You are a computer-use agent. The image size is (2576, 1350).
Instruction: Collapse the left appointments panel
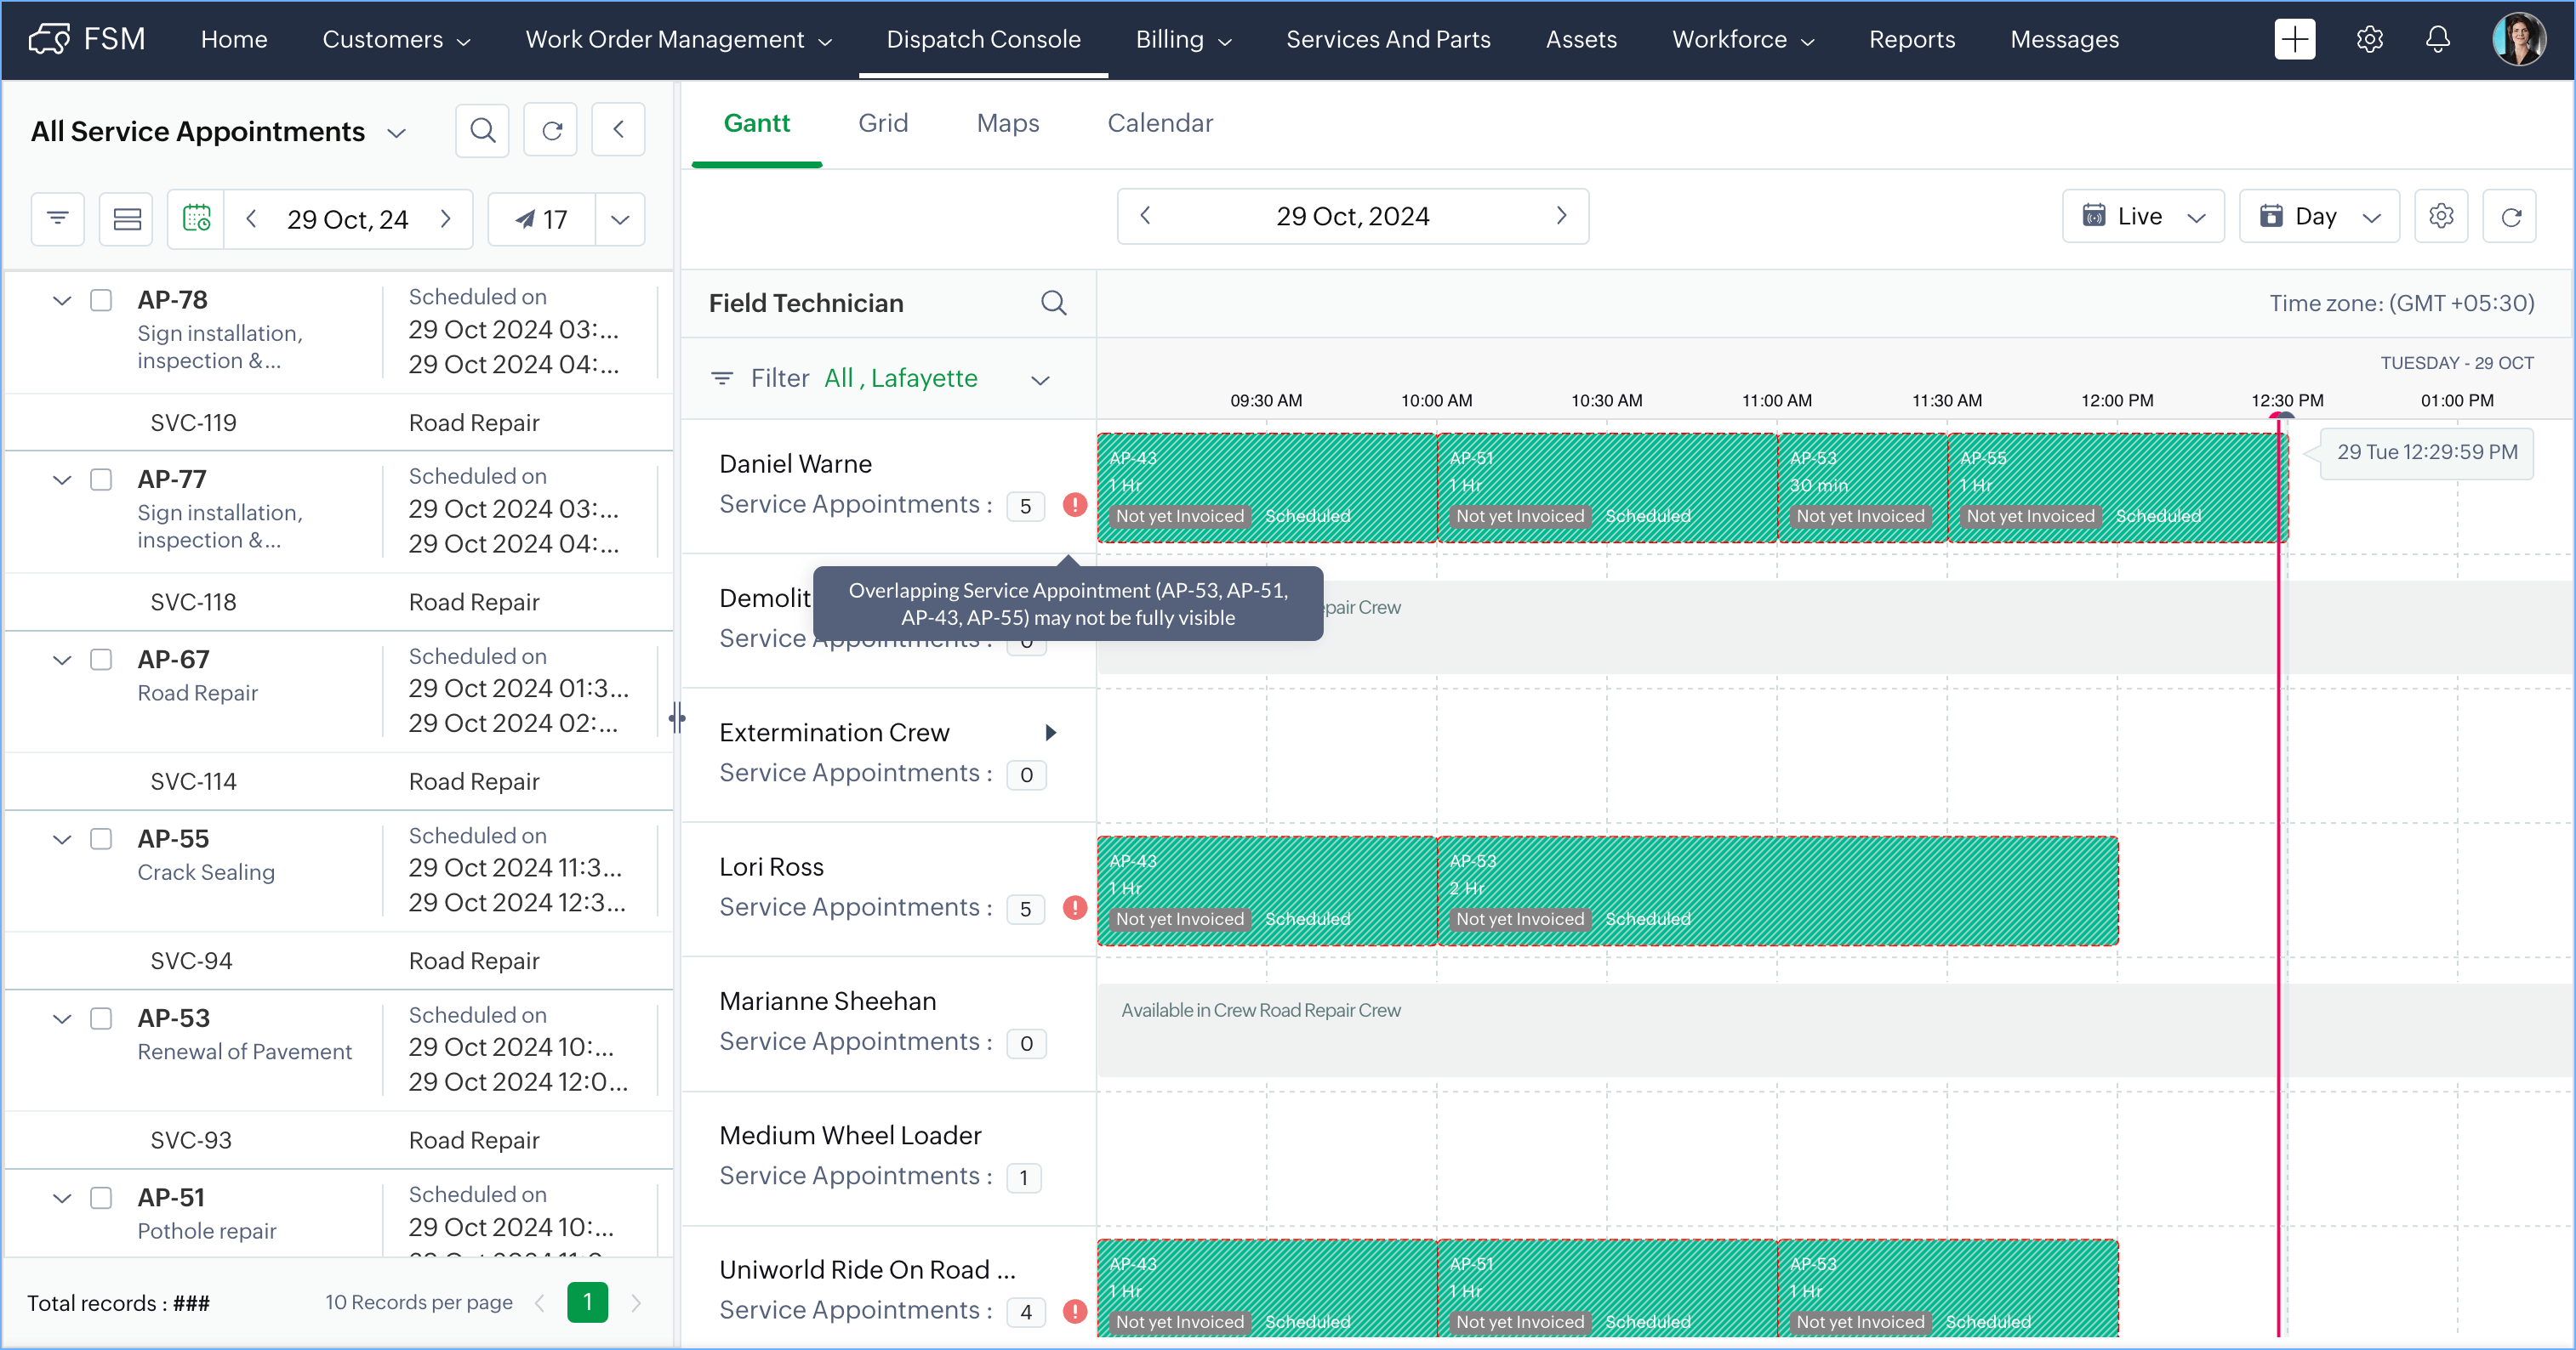coord(618,130)
